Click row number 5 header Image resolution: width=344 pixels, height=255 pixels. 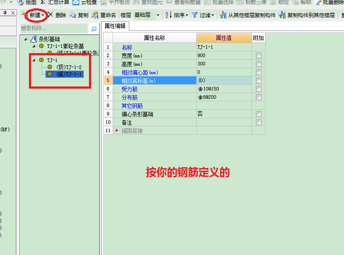[x=108, y=80]
